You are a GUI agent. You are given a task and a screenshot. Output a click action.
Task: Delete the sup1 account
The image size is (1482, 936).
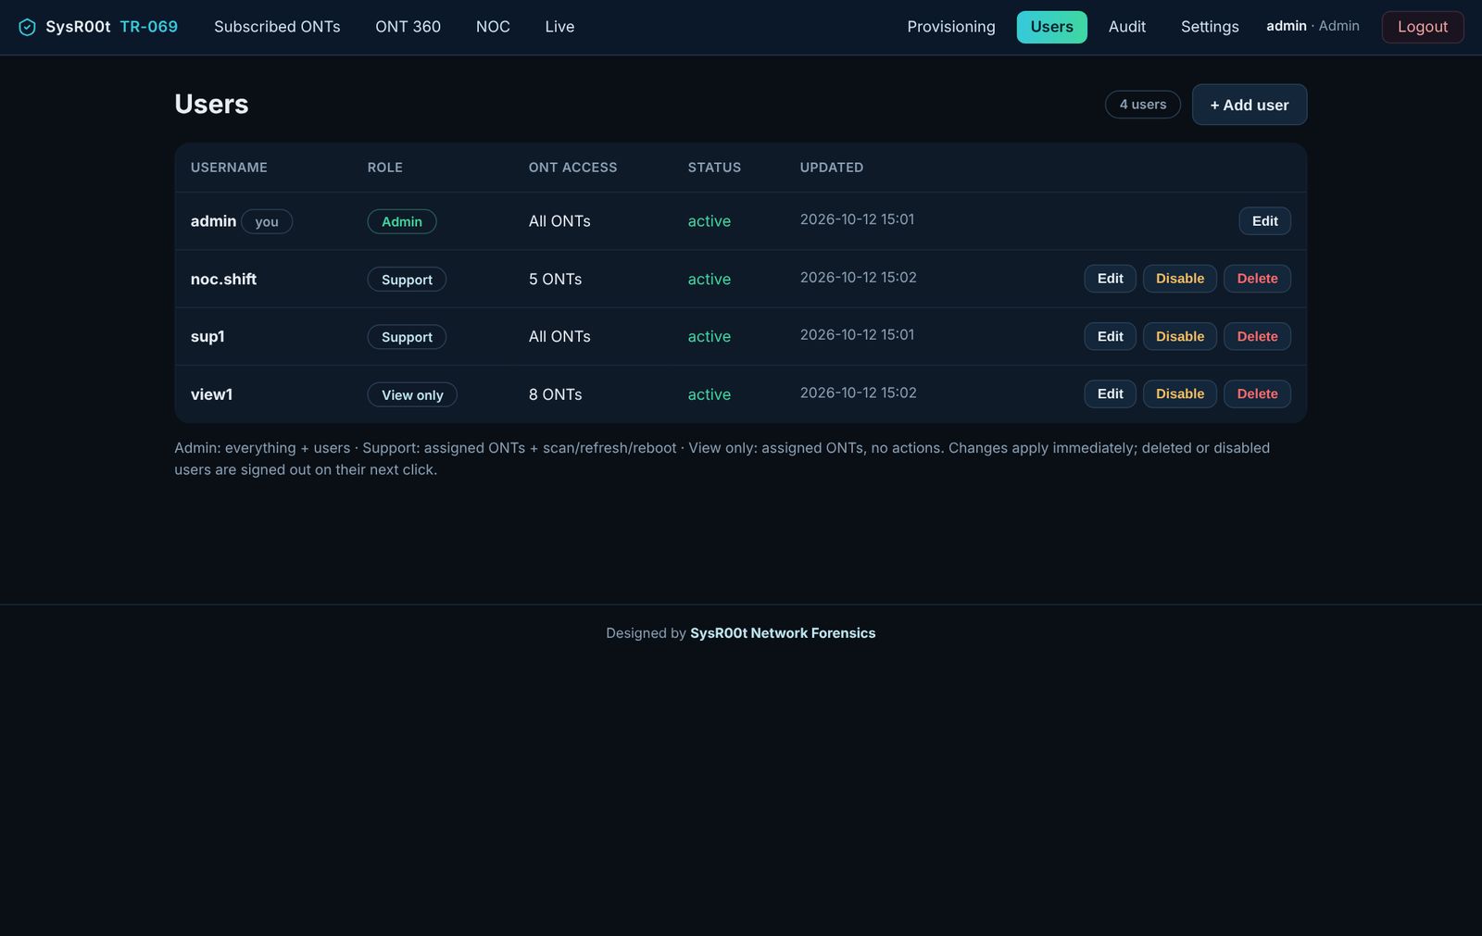click(x=1257, y=336)
